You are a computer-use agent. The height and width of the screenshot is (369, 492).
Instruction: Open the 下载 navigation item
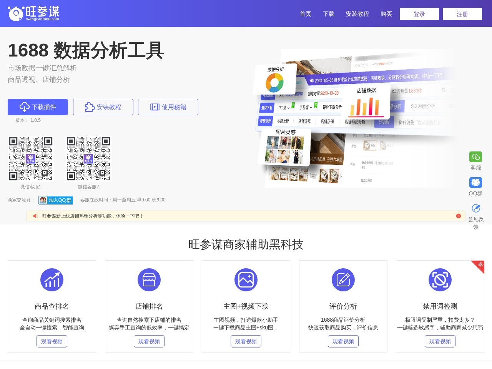point(329,14)
